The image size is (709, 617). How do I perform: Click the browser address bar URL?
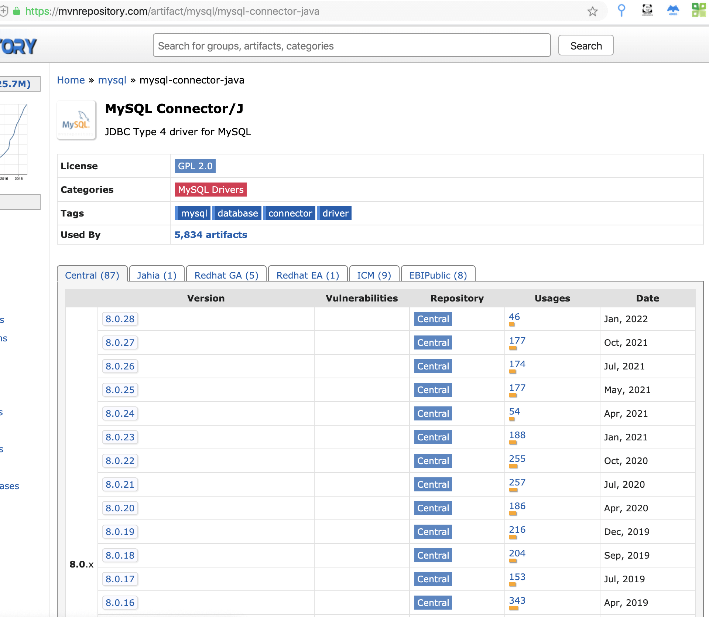172,11
